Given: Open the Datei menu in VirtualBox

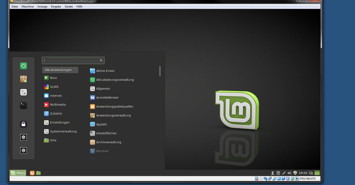Looking at the screenshot, I should click(14, 6).
